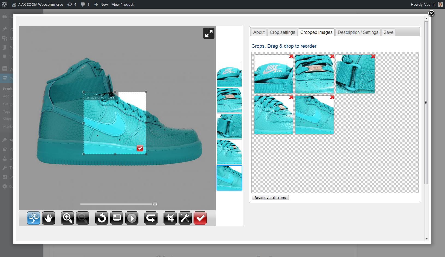Click the top-right crop selection handle
This screenshot has width=445, height=257.
pos(146,92)
